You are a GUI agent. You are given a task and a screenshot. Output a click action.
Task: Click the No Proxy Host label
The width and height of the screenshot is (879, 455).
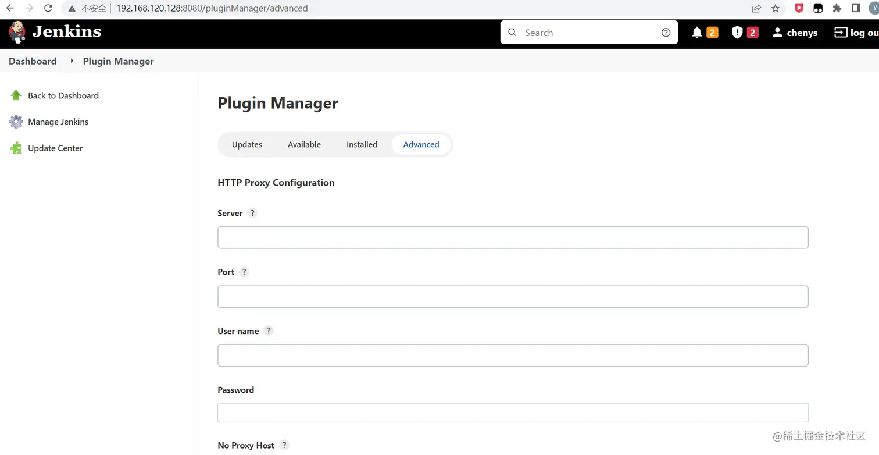click(246, 445)
